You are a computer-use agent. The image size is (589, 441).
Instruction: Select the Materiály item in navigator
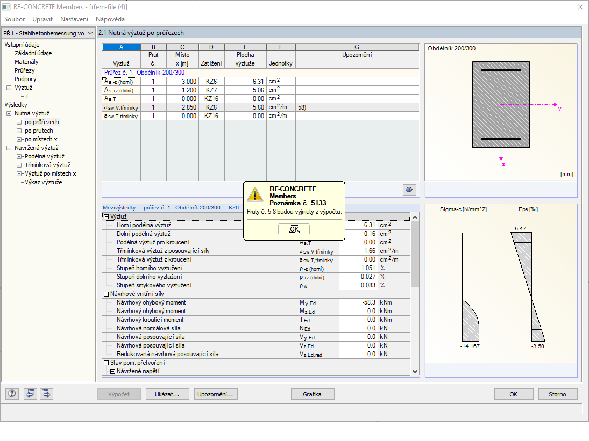[26, 62]
